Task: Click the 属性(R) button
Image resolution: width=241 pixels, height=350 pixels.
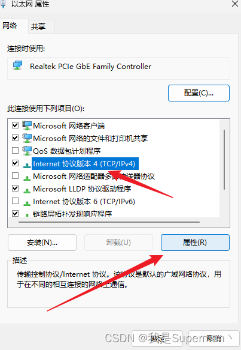Action: pyautogui.click(x=195, y=243)
